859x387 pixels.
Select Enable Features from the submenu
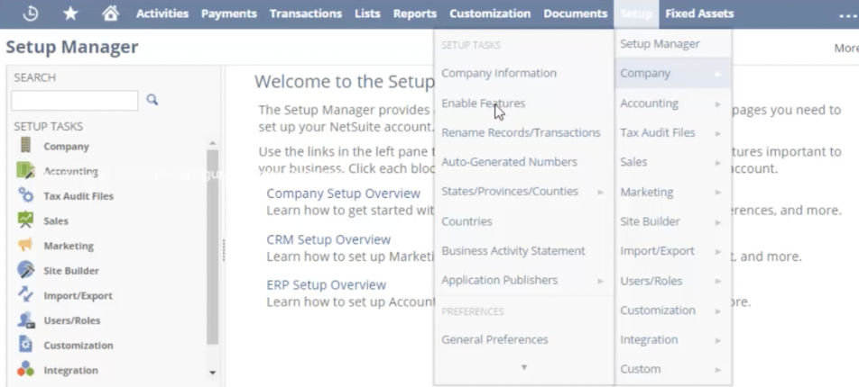pyautogui.click(x=483, y=103)
